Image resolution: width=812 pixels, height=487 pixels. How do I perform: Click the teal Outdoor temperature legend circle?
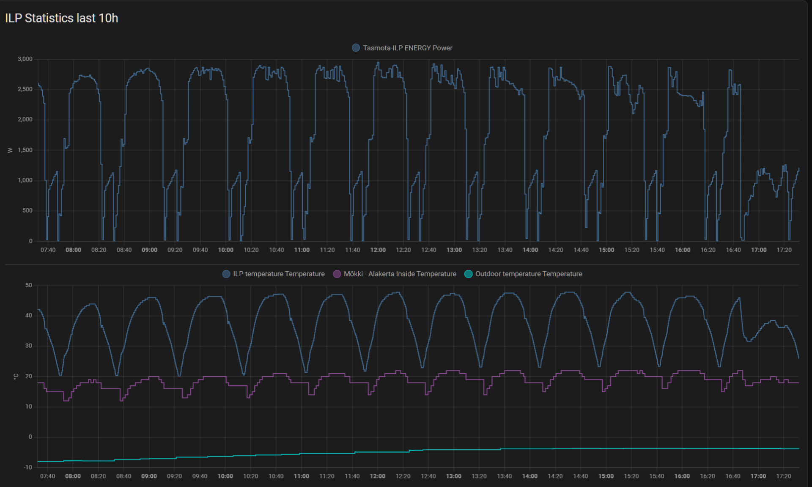tap(468, 274)
